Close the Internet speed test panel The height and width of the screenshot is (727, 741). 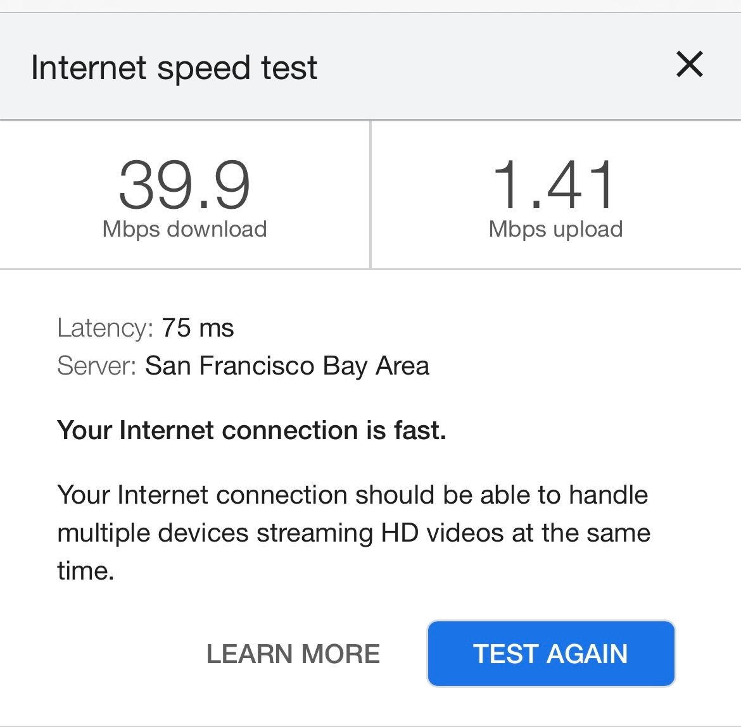[689, 65]
